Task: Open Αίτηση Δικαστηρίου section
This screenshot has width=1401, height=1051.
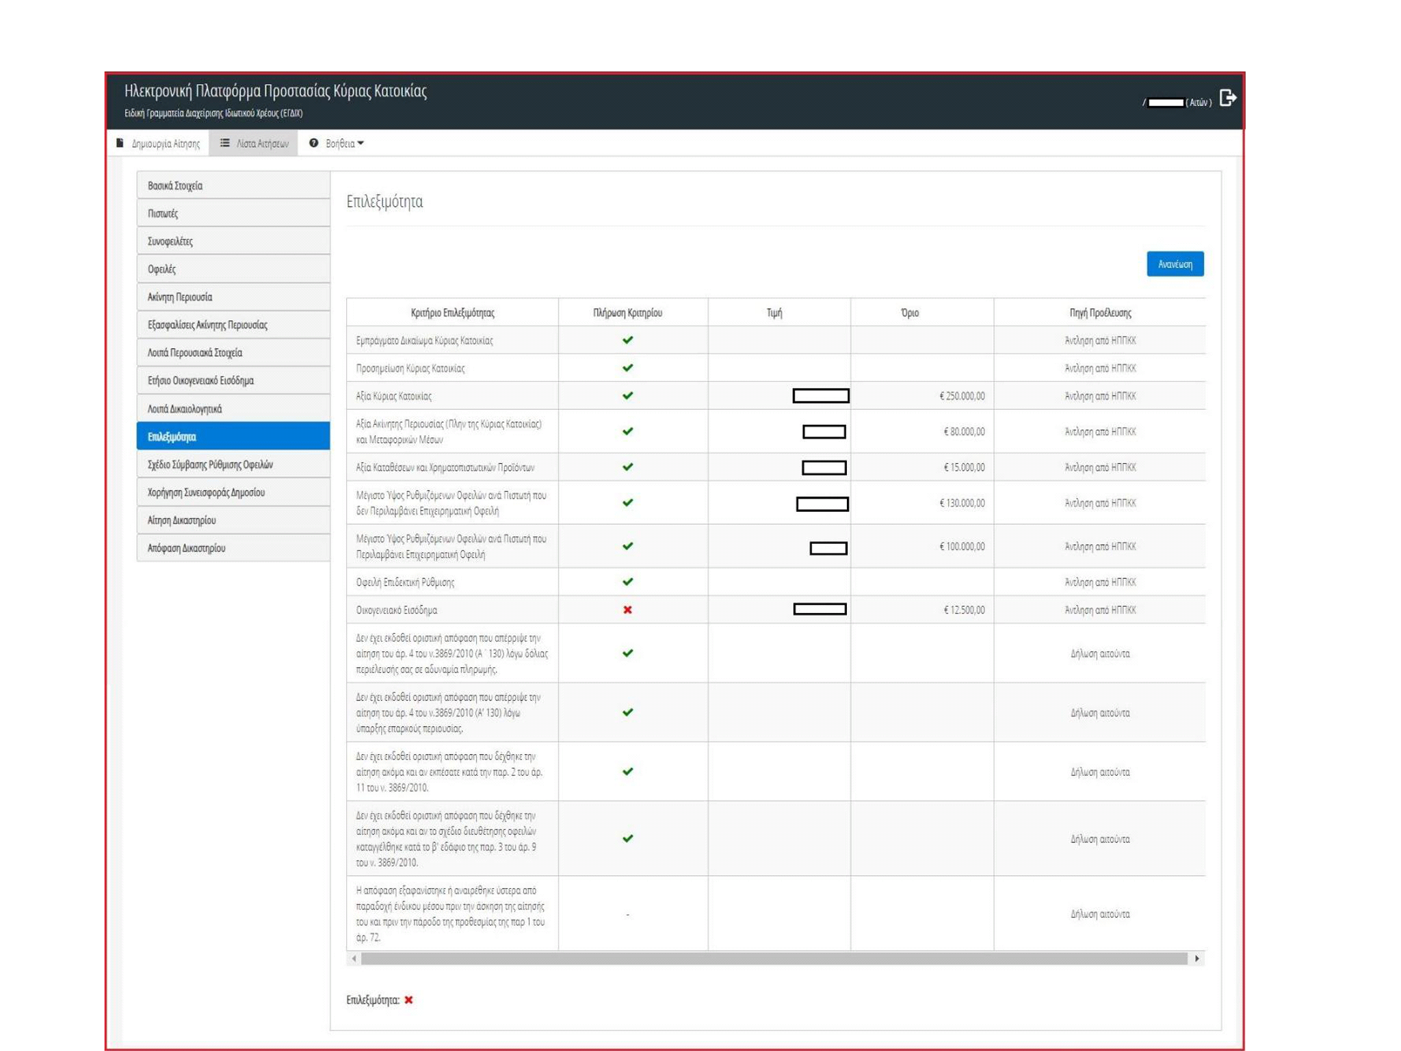Action: tap(233, 520)
